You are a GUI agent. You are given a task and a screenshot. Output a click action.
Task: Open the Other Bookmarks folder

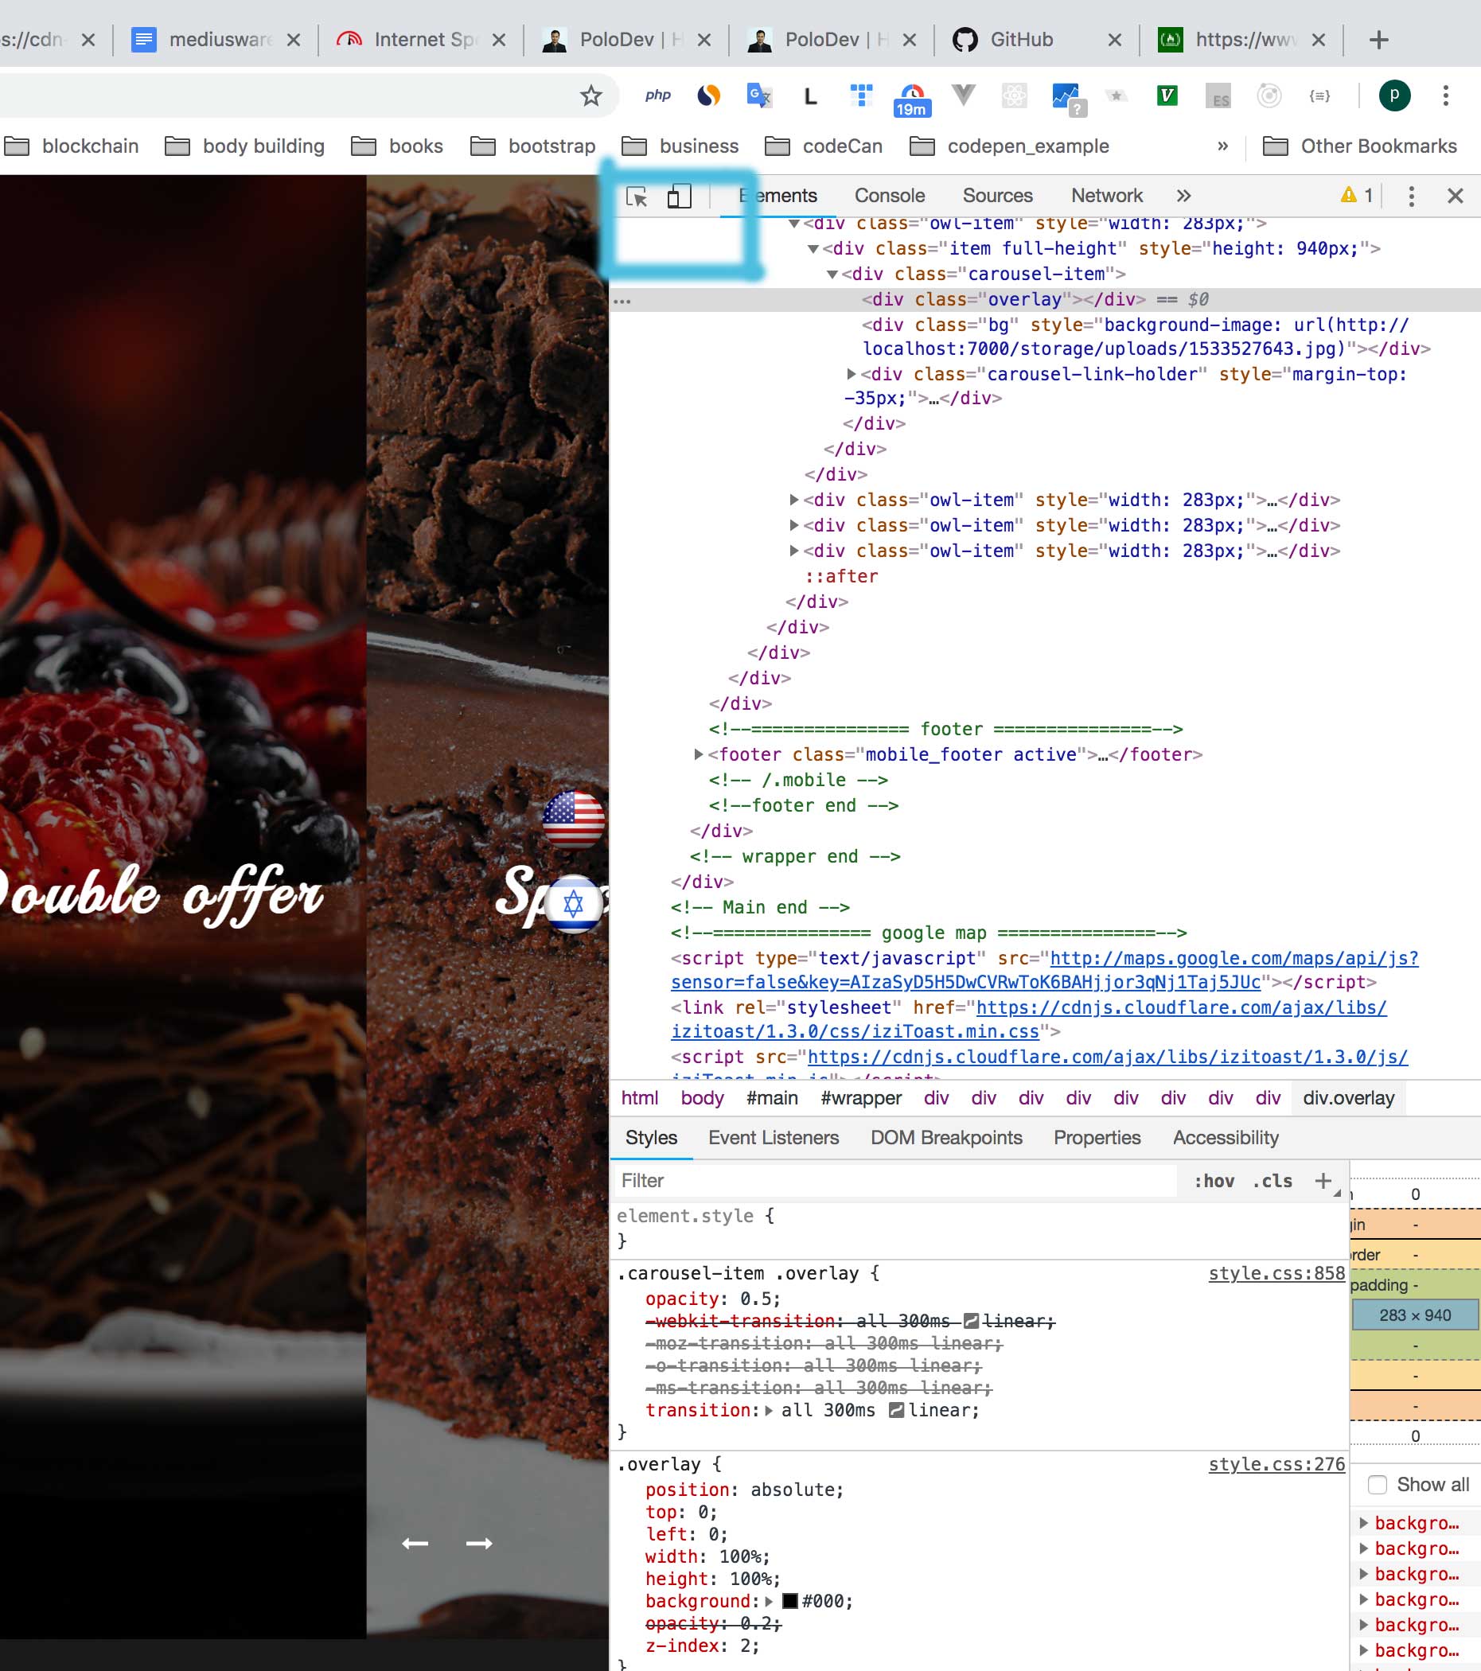pos(1361,146)
